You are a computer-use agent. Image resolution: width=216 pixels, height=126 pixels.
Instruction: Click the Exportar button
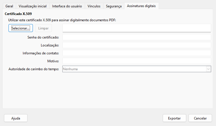click(174, 118)
